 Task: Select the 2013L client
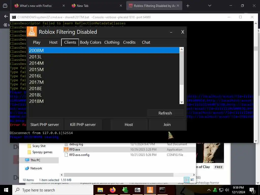point(104,57)
